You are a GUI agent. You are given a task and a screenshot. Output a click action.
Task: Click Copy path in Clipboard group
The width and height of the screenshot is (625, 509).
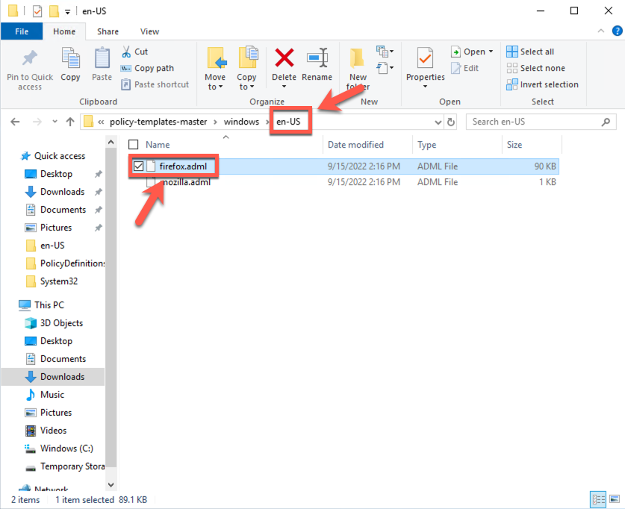click(148, 68)
